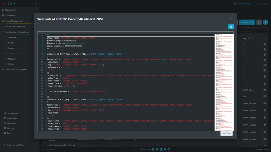Open the Facebook follow icon in the footer
271x152 pixels.
click(x=153, y=149)
